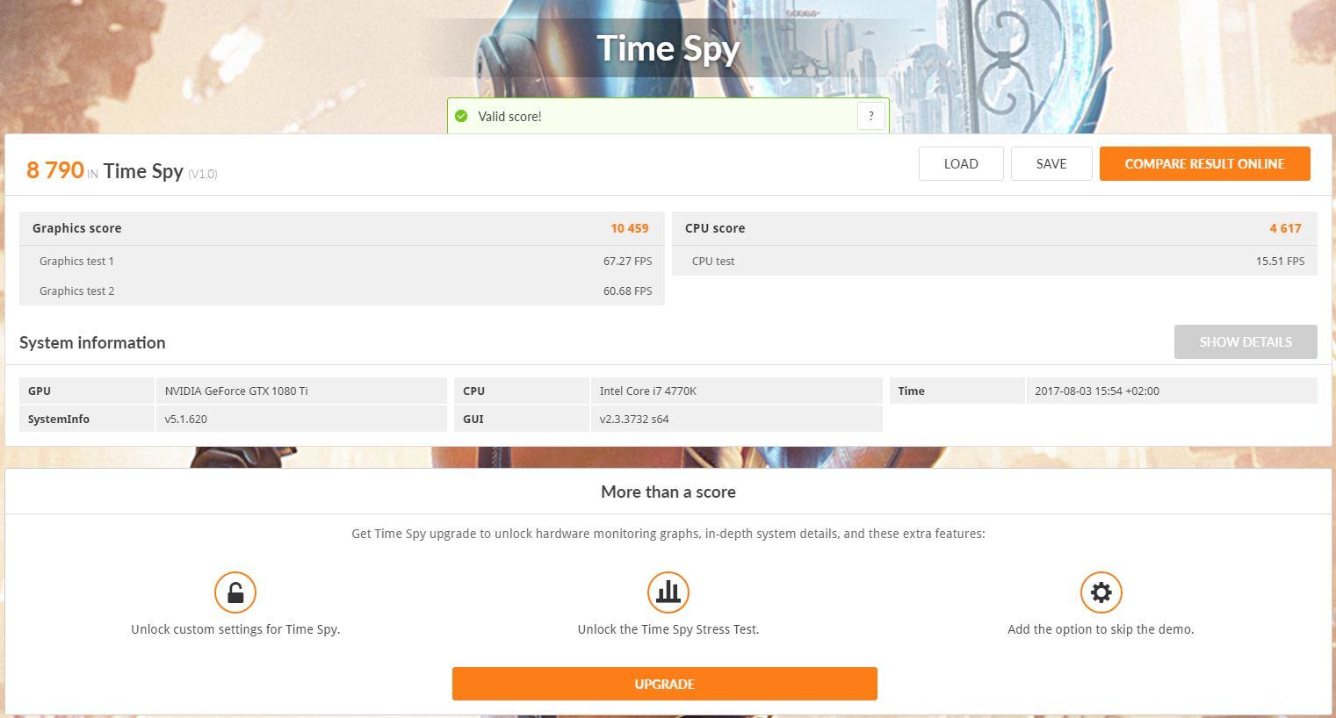Open the question mark help button
The image size is (1336, 718).
click(870, 116)
